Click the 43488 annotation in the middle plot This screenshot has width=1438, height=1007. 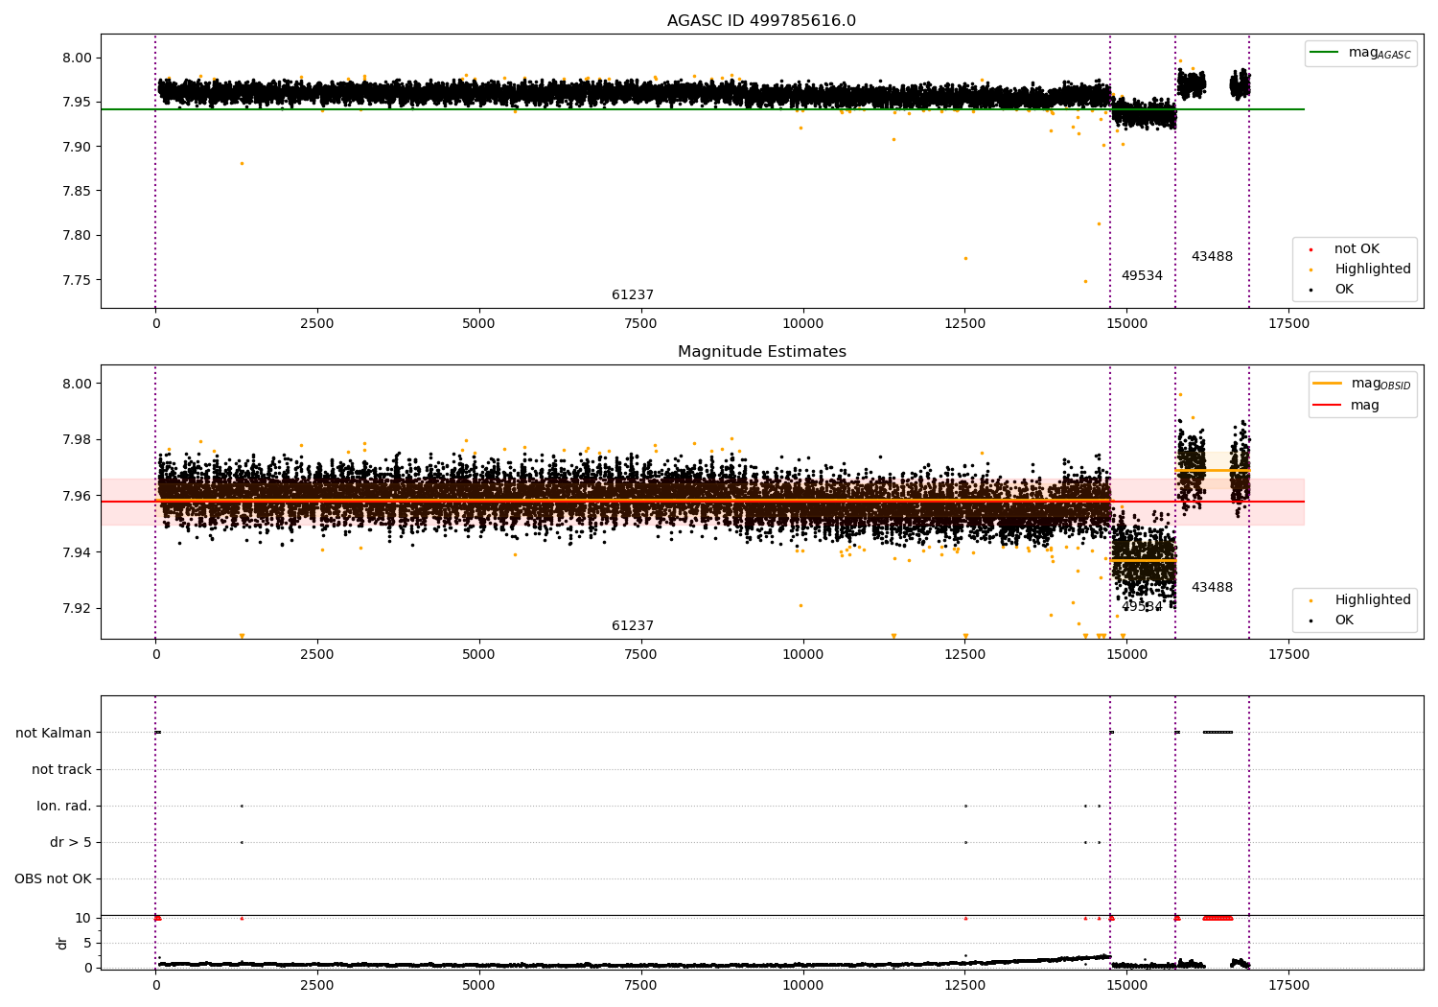point(1212,588)
